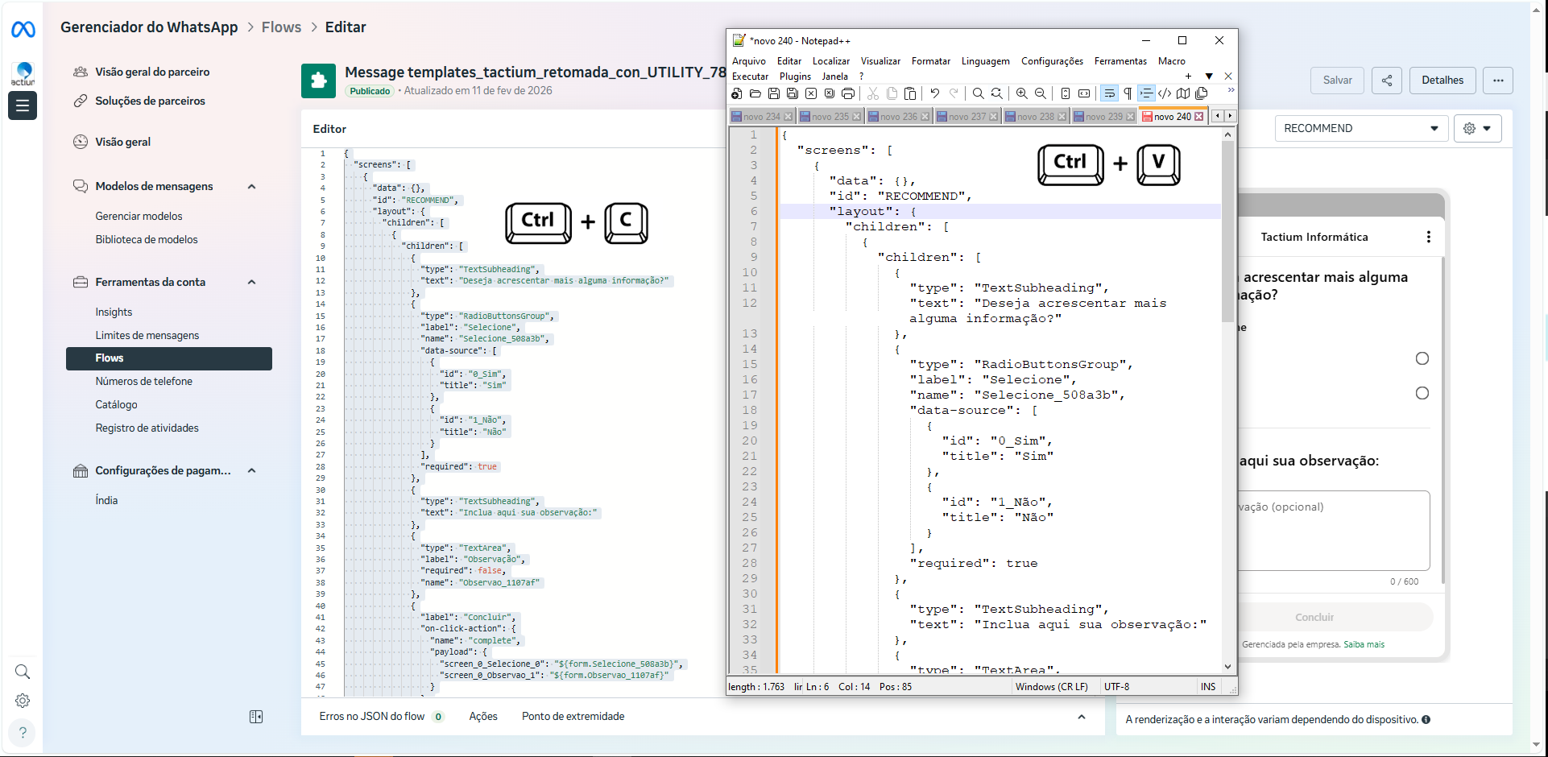Click the Document Map icon

[x=1183, y=93]
